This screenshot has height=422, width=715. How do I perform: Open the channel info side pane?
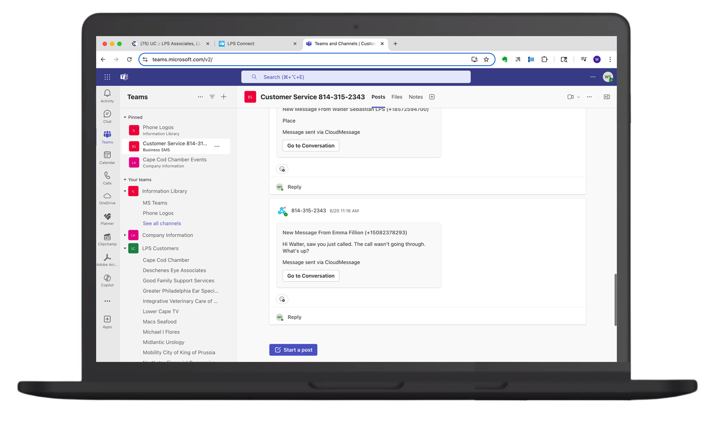point(607,97)
